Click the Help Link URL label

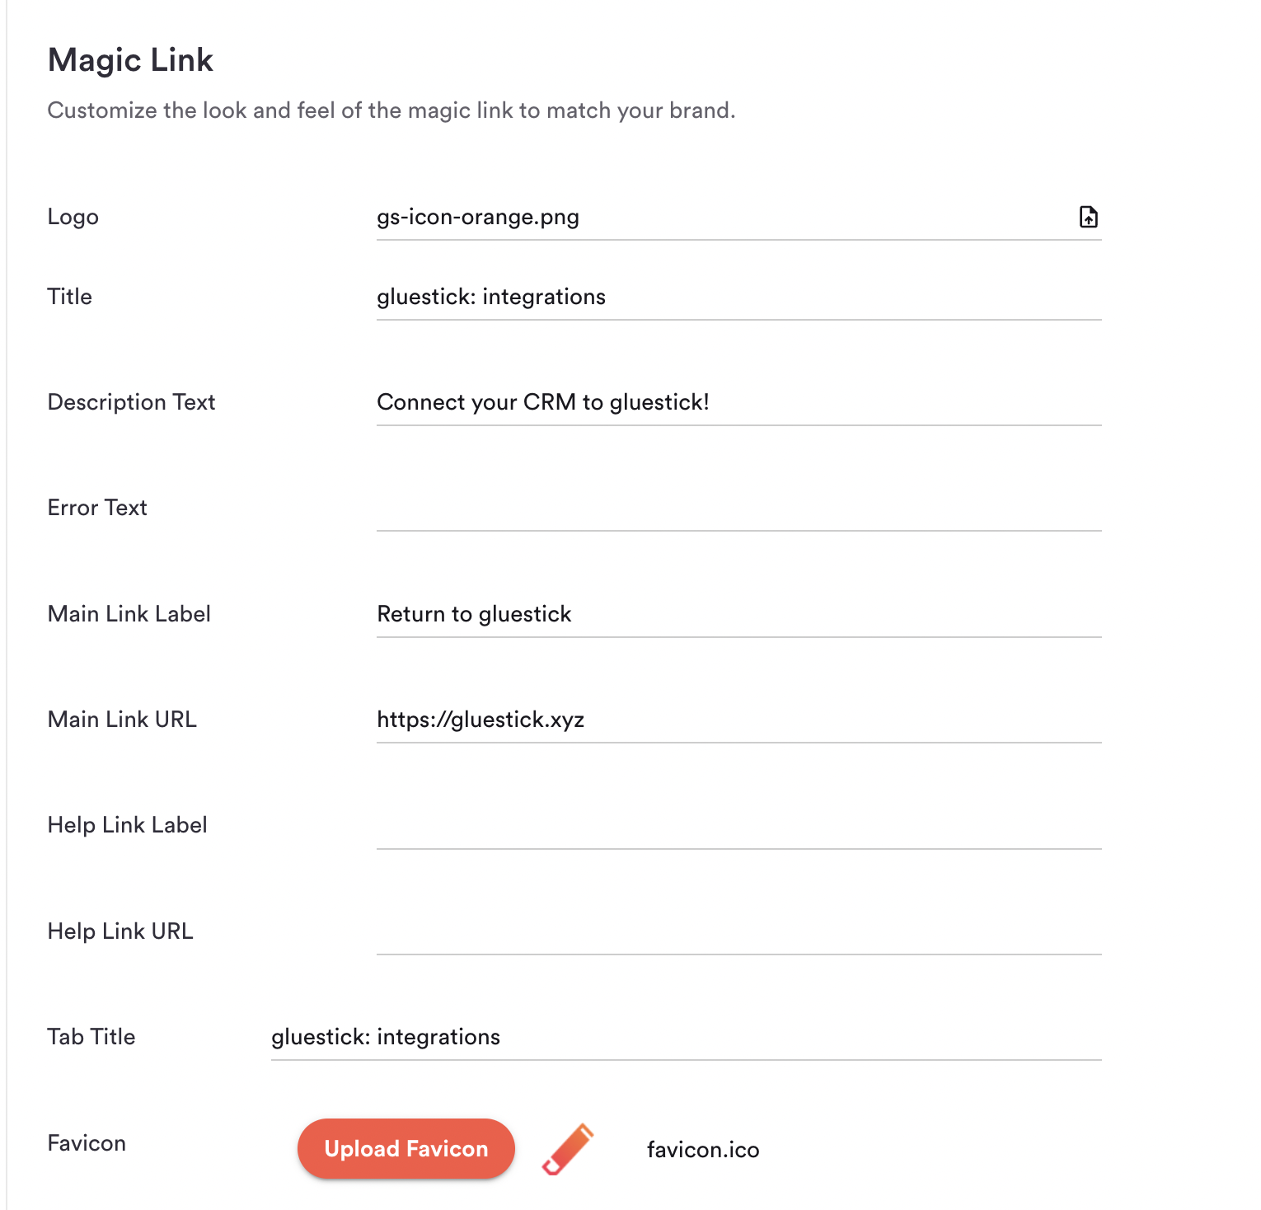tap(120, 931)
